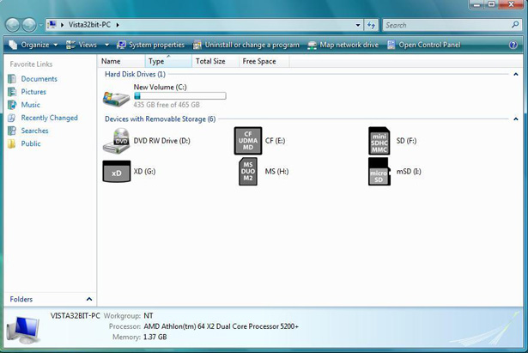
Task: Open the Searches favorite link
Action: click(34, 131)
